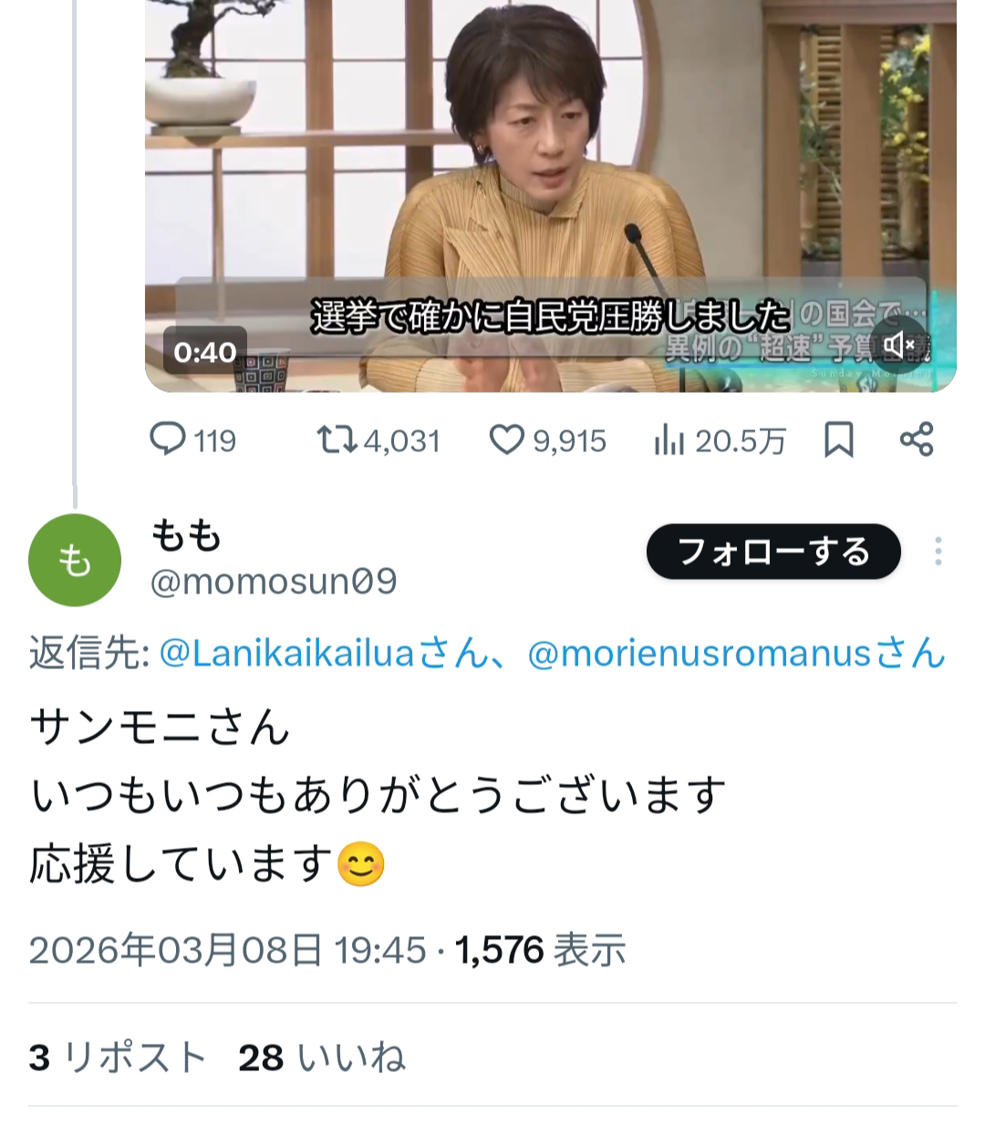985x1135 pixels.
Task: Like the post with the heart icon
Action: 506,440
